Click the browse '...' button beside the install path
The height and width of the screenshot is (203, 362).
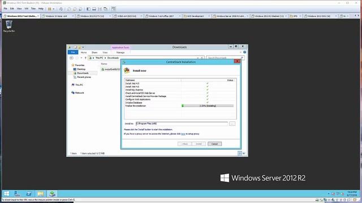pyautogui.click(x=232, y=123)
